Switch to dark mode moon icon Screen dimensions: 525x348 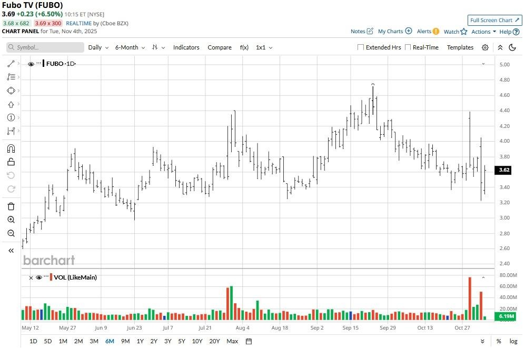coord(512,47)
